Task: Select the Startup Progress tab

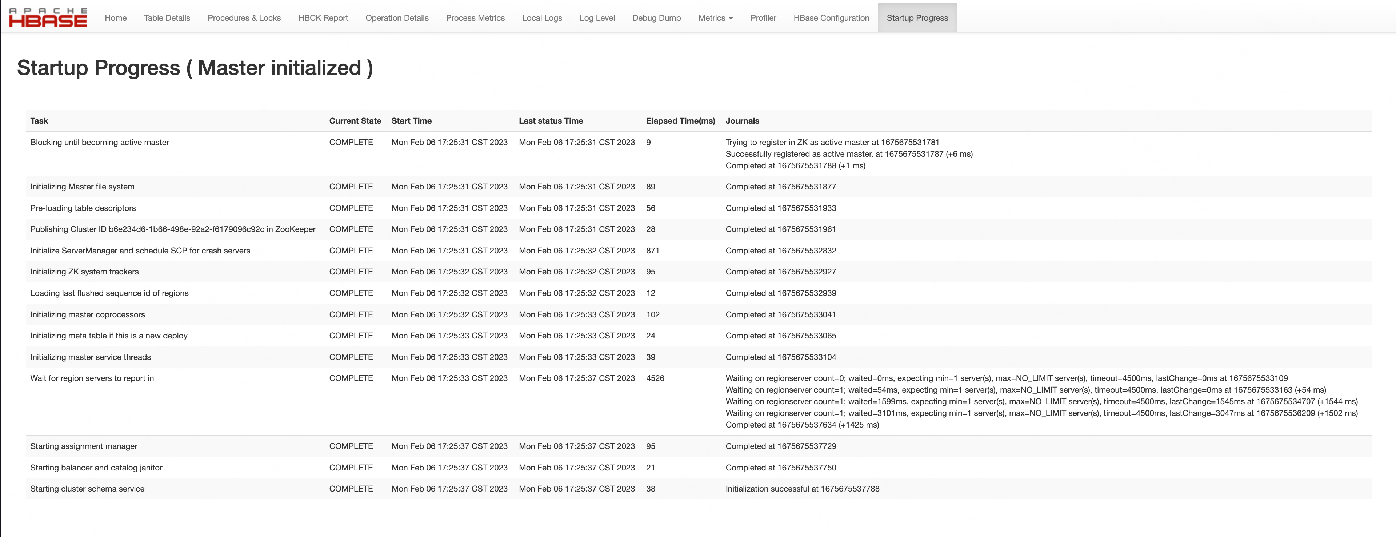Action: [x=917, y=18]
